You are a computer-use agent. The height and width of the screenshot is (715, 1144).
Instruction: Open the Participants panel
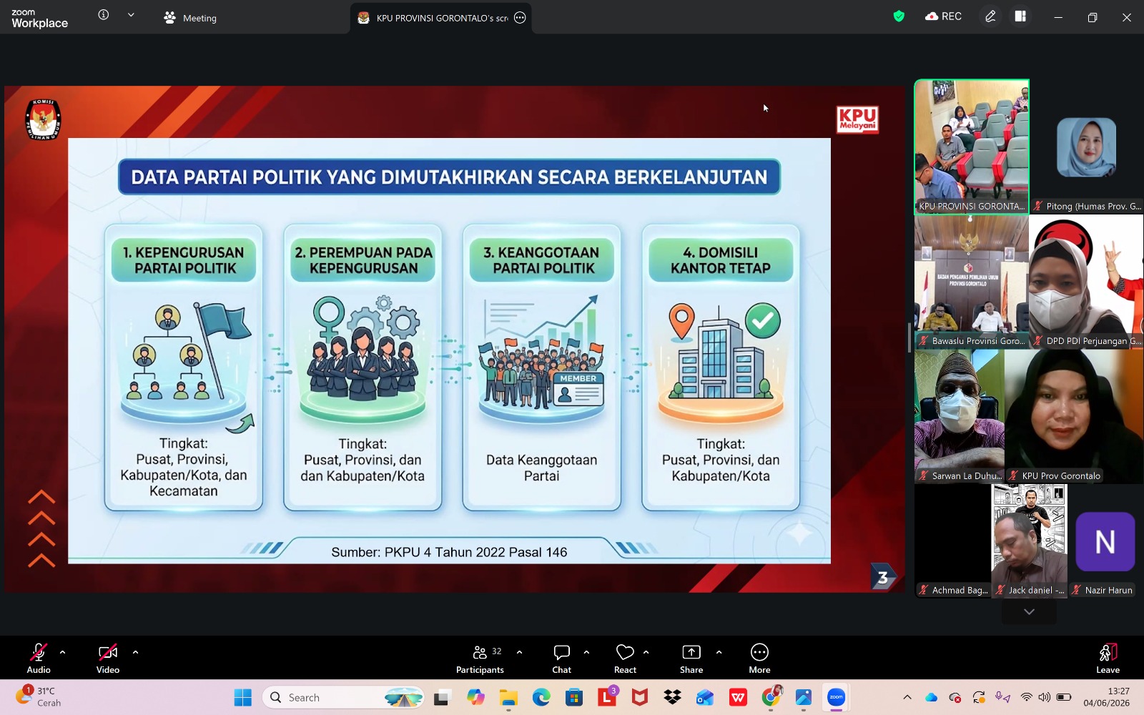point(480,658)
